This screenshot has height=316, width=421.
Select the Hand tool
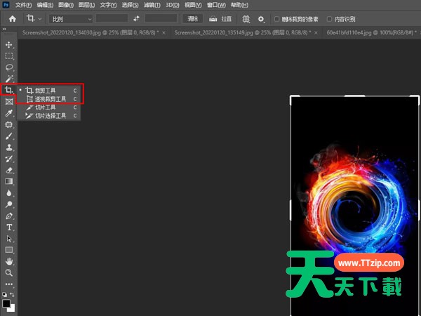pos(9,261)
